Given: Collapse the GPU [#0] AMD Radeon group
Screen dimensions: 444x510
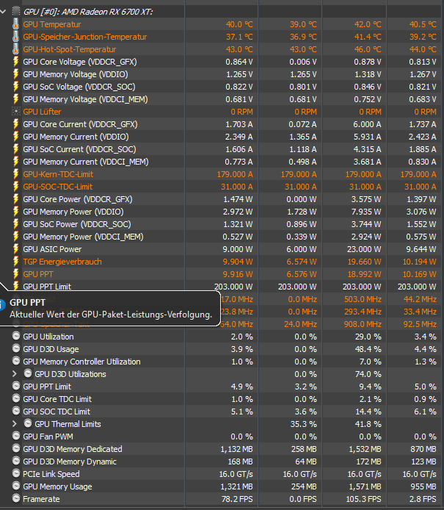Looking at the screenshot, I should (x=3, y=12).
